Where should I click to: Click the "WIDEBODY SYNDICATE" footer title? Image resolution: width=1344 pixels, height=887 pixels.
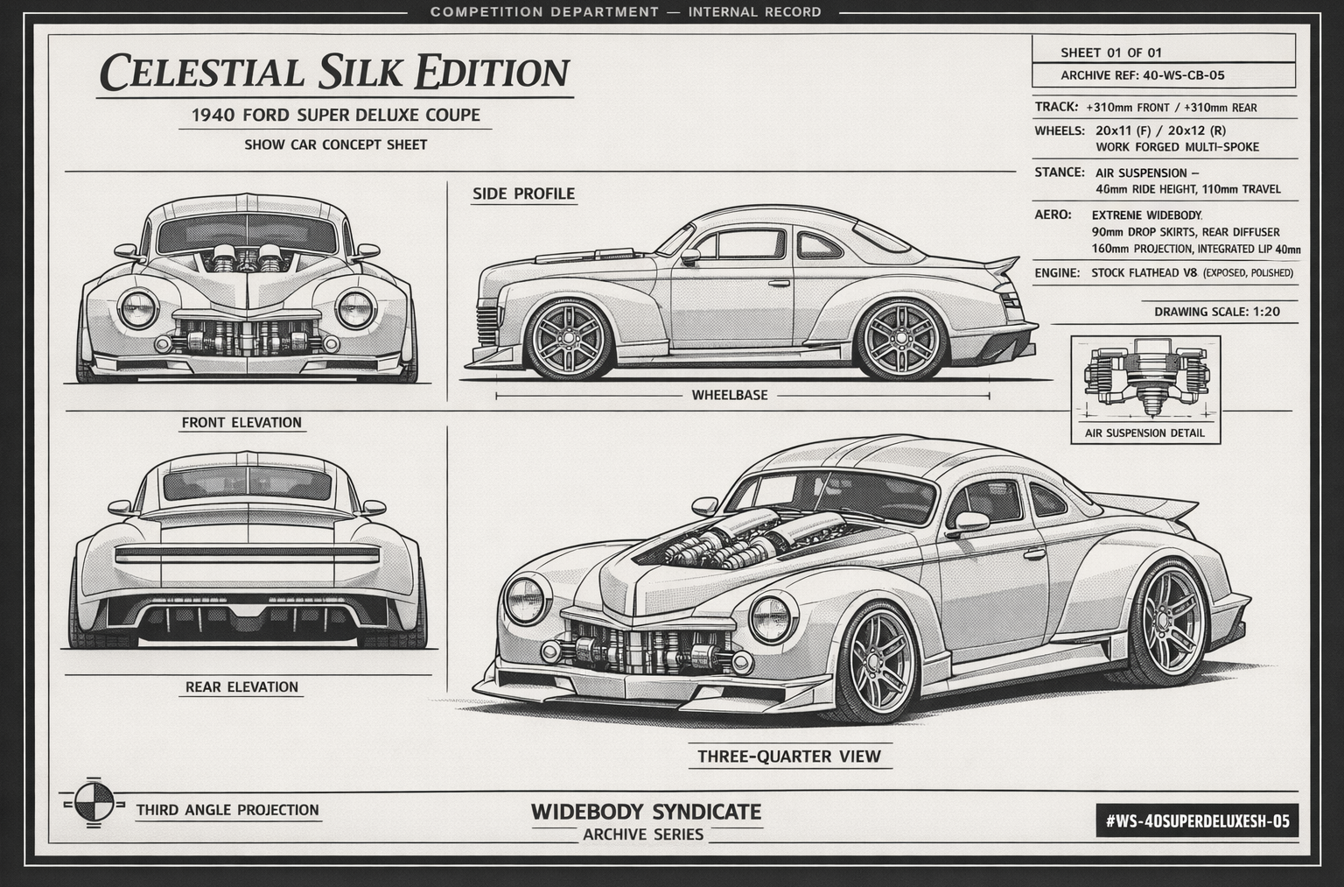click(646, 812)
